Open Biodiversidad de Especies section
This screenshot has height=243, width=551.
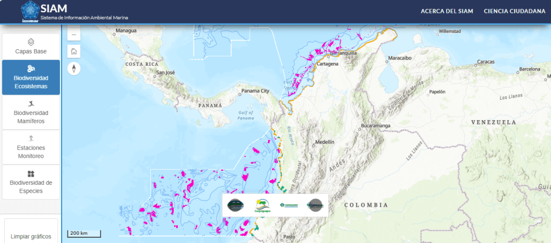point(31,182)
